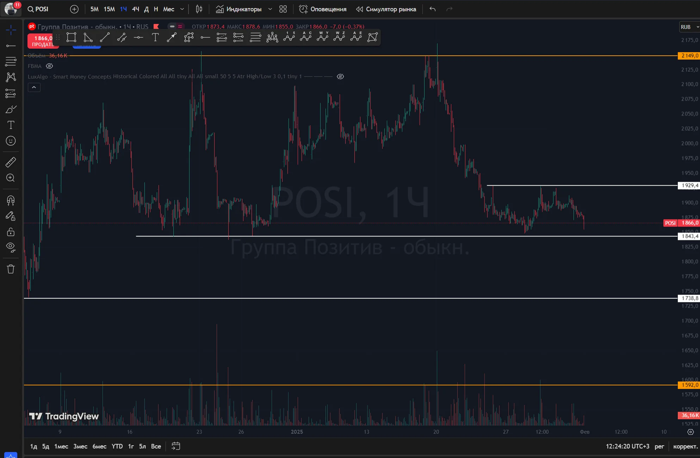
Task: Toggle lock all drawings
Action: point(11,232)
